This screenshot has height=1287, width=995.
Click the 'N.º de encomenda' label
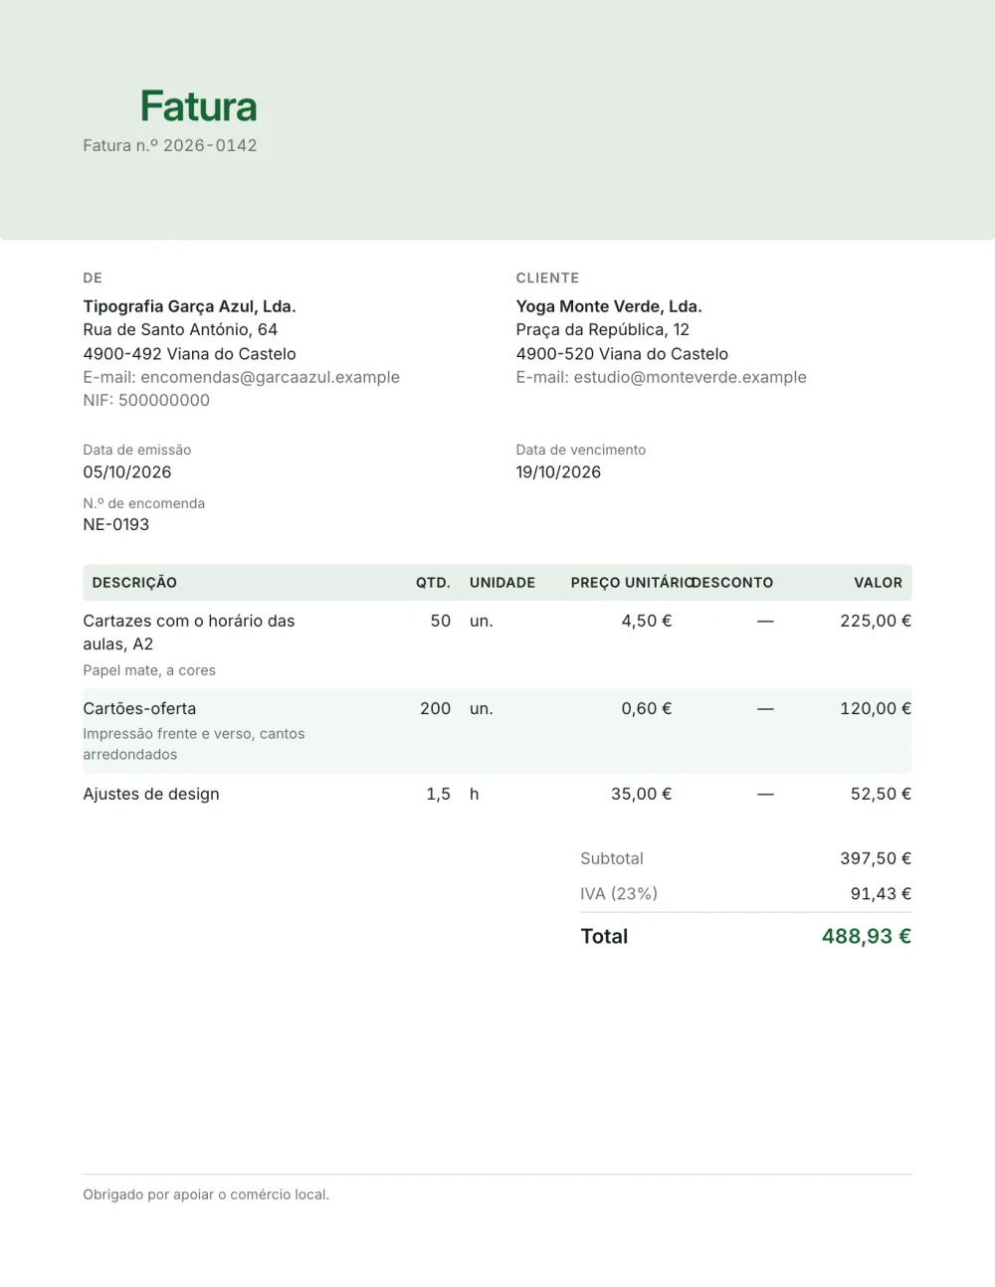point(144,503)
